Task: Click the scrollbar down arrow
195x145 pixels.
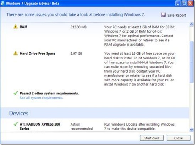Action: pos(191,130)
